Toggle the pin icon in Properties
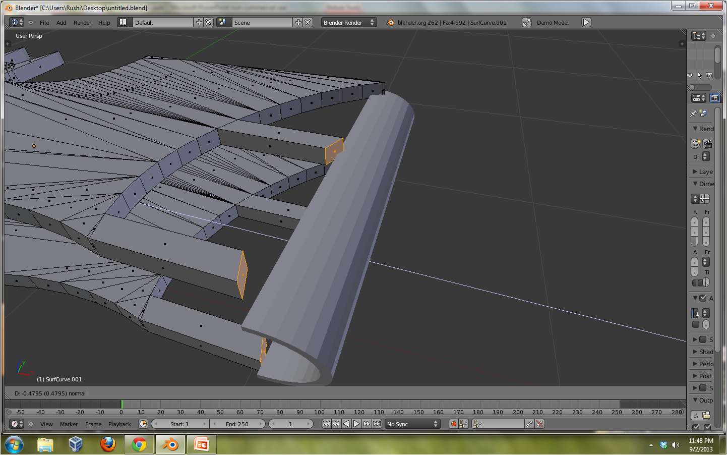The height and width of the screenshot is (455, 727). coord(694,113)
